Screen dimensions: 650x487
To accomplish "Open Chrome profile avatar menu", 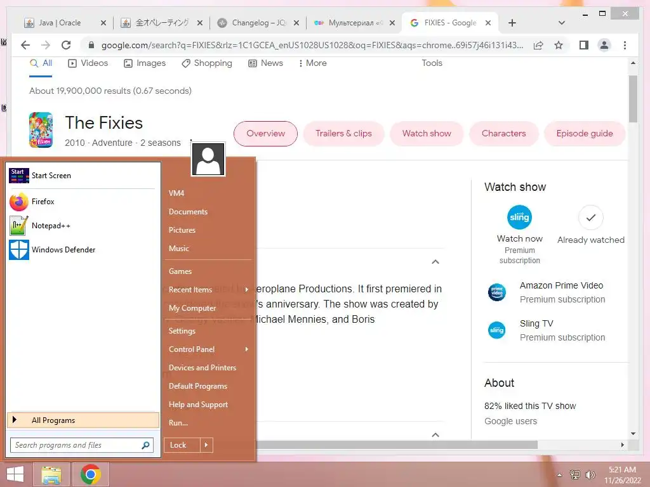I will [604, 45].
